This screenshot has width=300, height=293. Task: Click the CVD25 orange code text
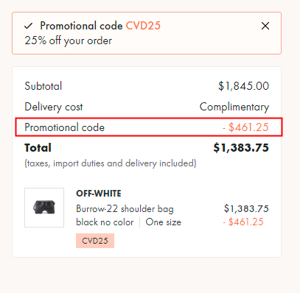143,26
